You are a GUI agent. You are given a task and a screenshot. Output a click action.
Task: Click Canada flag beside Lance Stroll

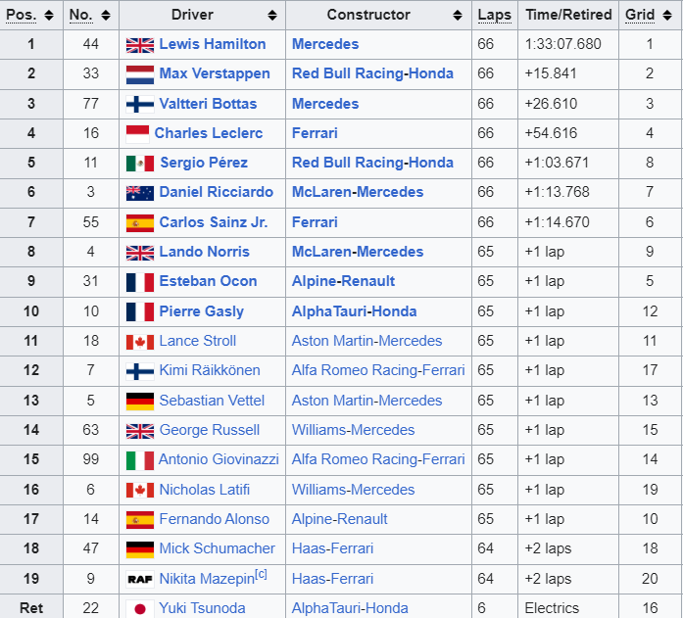[140, 342]
